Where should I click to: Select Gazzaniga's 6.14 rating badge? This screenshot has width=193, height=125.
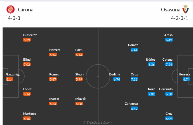click(x=9, y=79)
